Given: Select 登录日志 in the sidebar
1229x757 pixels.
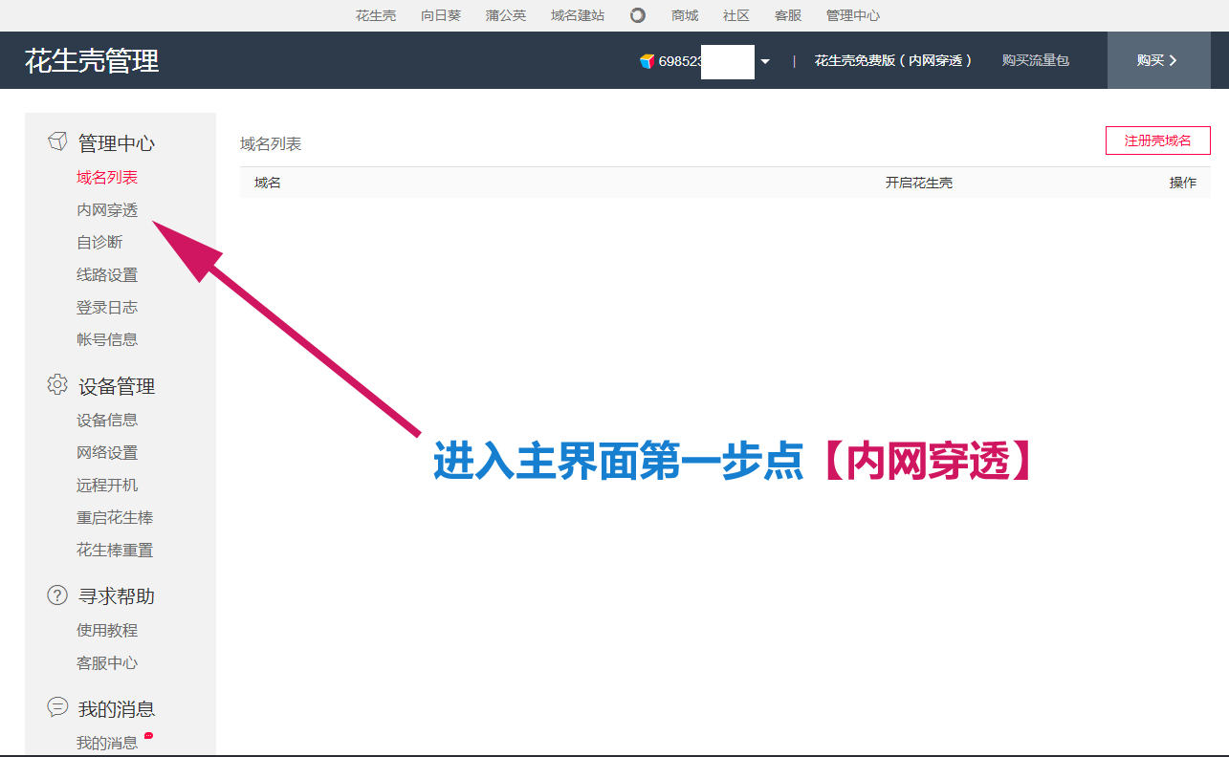Looking at the screenshot, I should [x=107, y=308].
